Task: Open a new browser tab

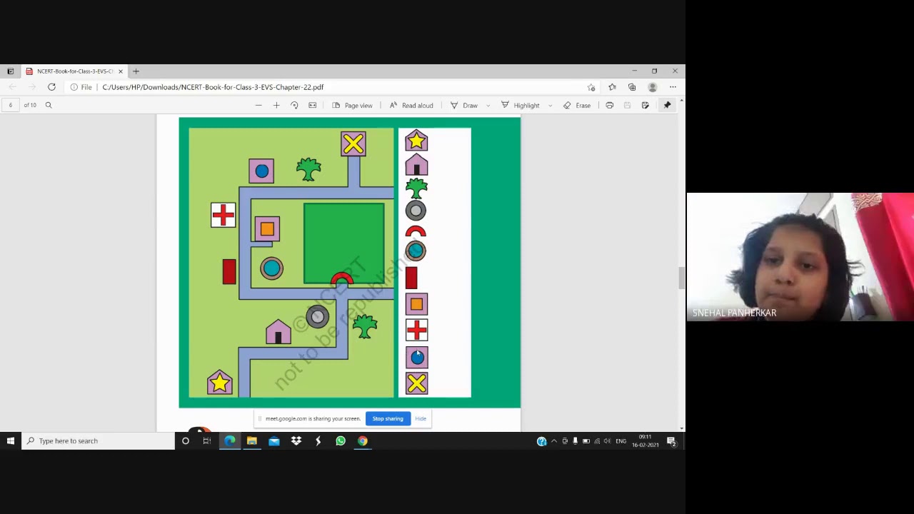Action: [136, 71]
